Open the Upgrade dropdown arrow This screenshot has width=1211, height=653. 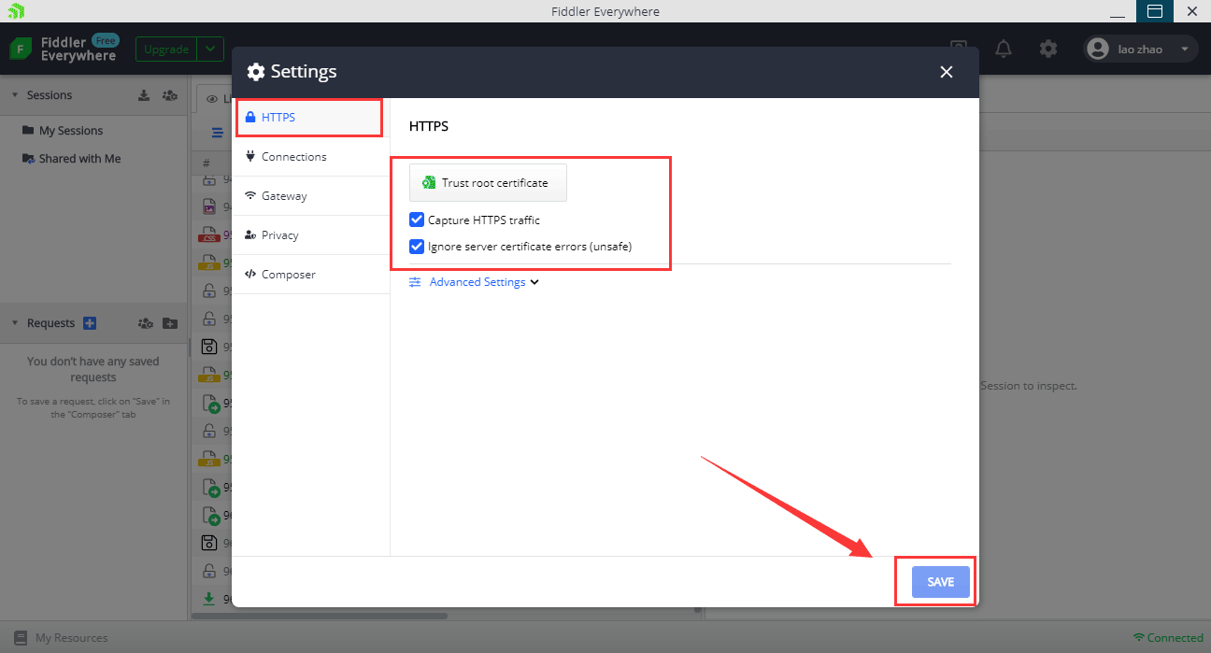210,49
